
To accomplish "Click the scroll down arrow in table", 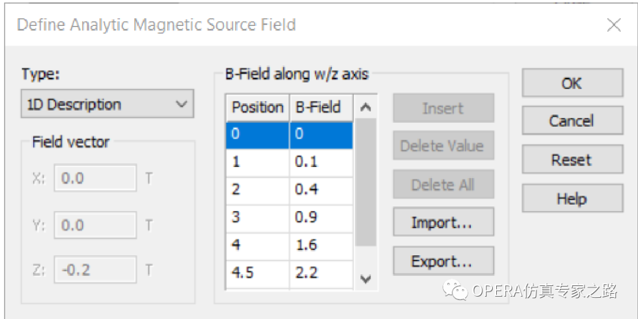I will [366, 279].
